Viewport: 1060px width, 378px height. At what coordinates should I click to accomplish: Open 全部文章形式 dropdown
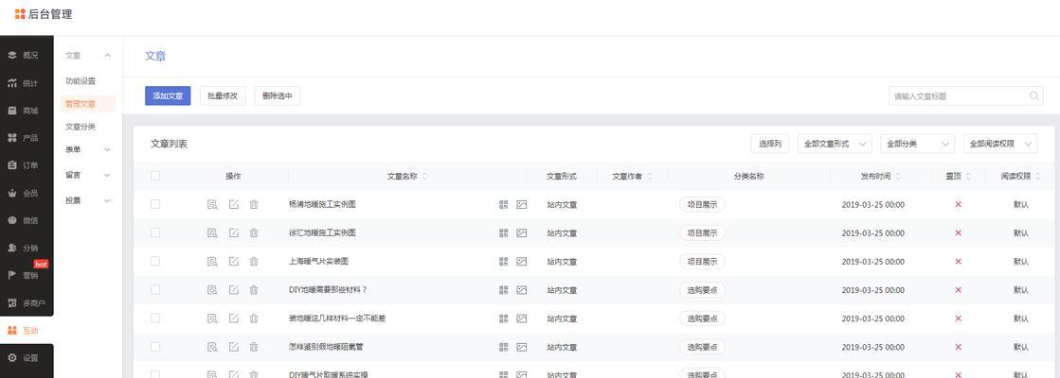point(835,144)
